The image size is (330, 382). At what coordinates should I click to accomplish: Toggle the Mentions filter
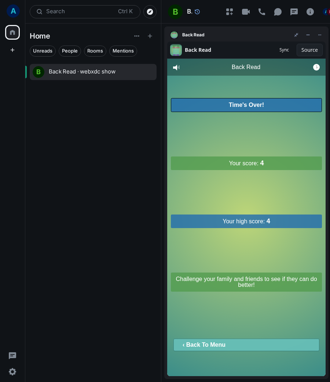click(x=123, y=51)
